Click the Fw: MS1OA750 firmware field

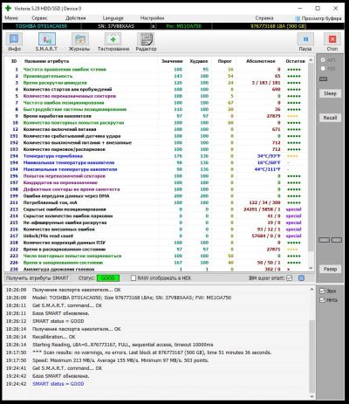point(184,26)
